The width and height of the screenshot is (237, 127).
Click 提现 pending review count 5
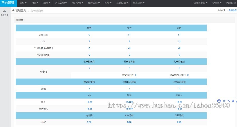(89, 89)
